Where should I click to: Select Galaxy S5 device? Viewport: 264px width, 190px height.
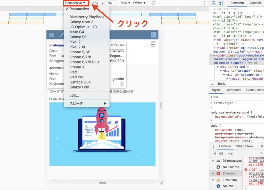coord(87,37)
